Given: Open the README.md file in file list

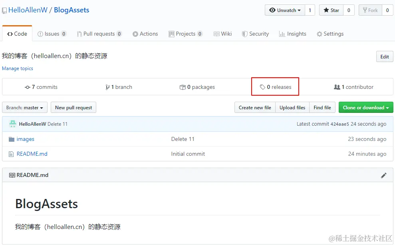Looking at the screenshot, I should click(32, 154).
